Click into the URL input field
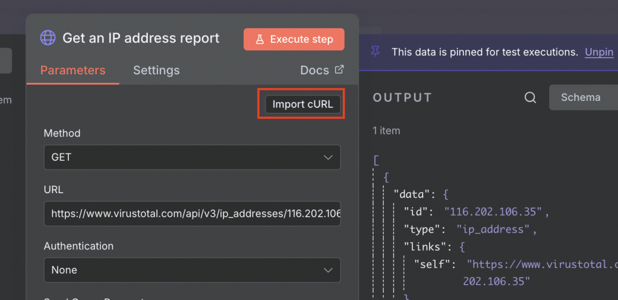 [192, 213]
